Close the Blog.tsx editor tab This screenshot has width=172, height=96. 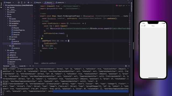[x=42, y=2]
